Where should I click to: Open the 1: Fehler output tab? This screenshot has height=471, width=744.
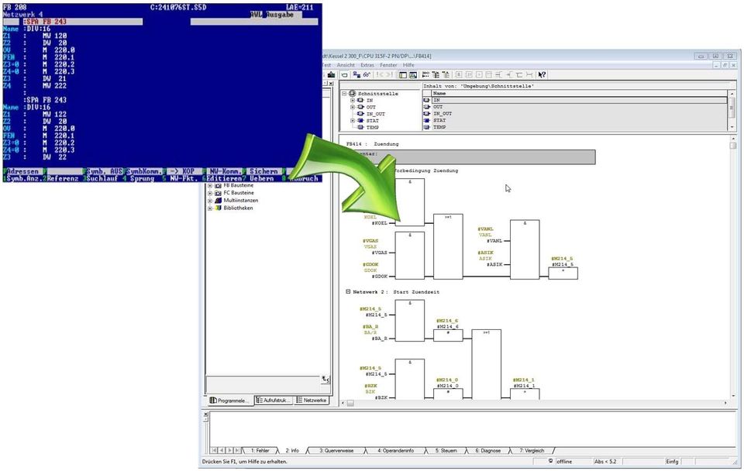(260, 451)
